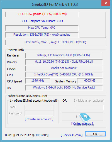
Task: Click the System Memory label
Action: 66,81
